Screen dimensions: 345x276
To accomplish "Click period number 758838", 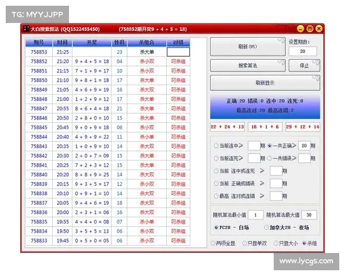I will pyautogui.click(x=39, y=193).
